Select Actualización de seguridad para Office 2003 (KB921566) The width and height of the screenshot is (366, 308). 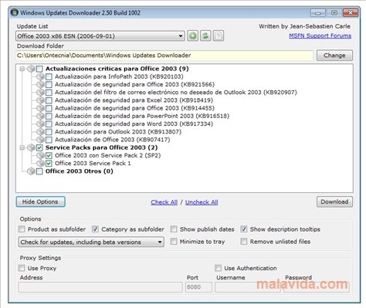pos(134,84)
